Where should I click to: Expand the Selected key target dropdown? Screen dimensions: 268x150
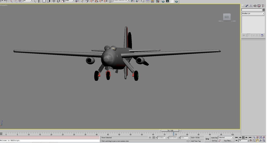point(226,137)
